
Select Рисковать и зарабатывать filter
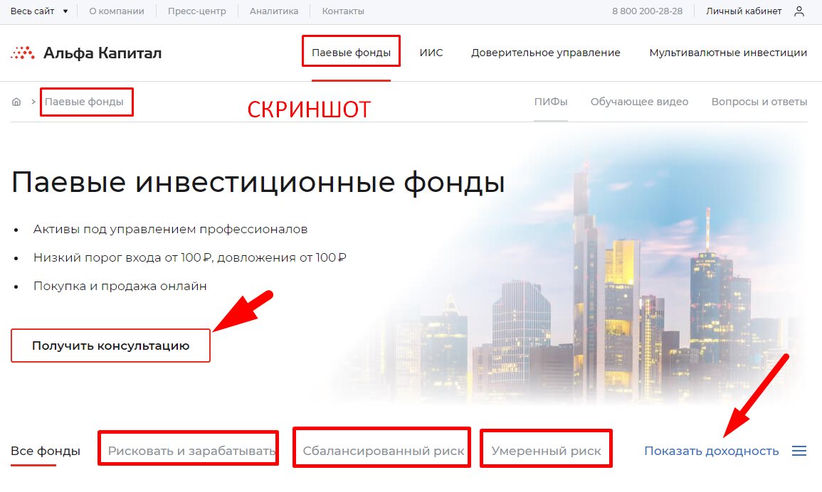click(191, 451)
